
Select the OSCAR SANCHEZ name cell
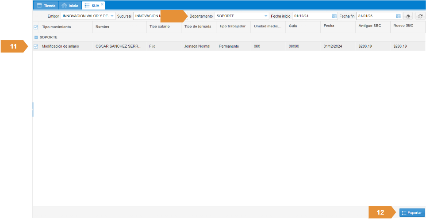tap(118, 46)
